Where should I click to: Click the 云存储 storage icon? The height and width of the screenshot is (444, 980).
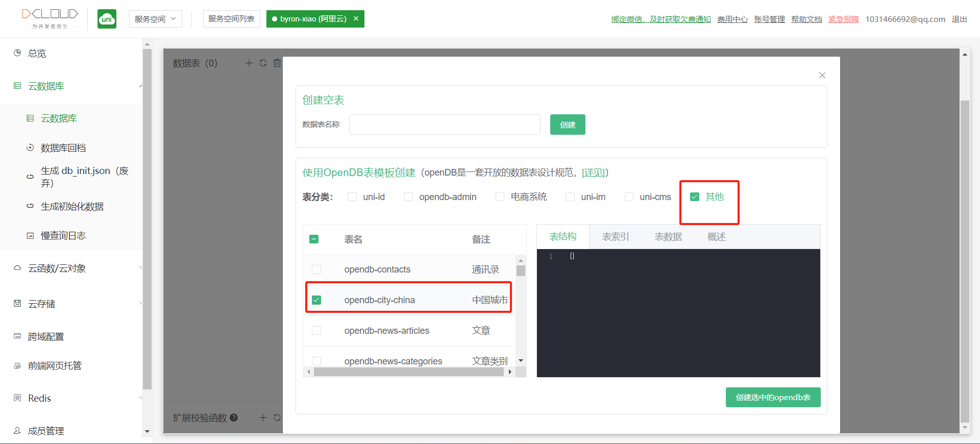(17, 304)
